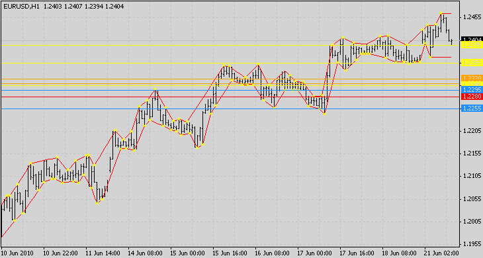Click the black 1.2404 current price label
The height and width of the screenshot is (258, 483).
[472, 39]
